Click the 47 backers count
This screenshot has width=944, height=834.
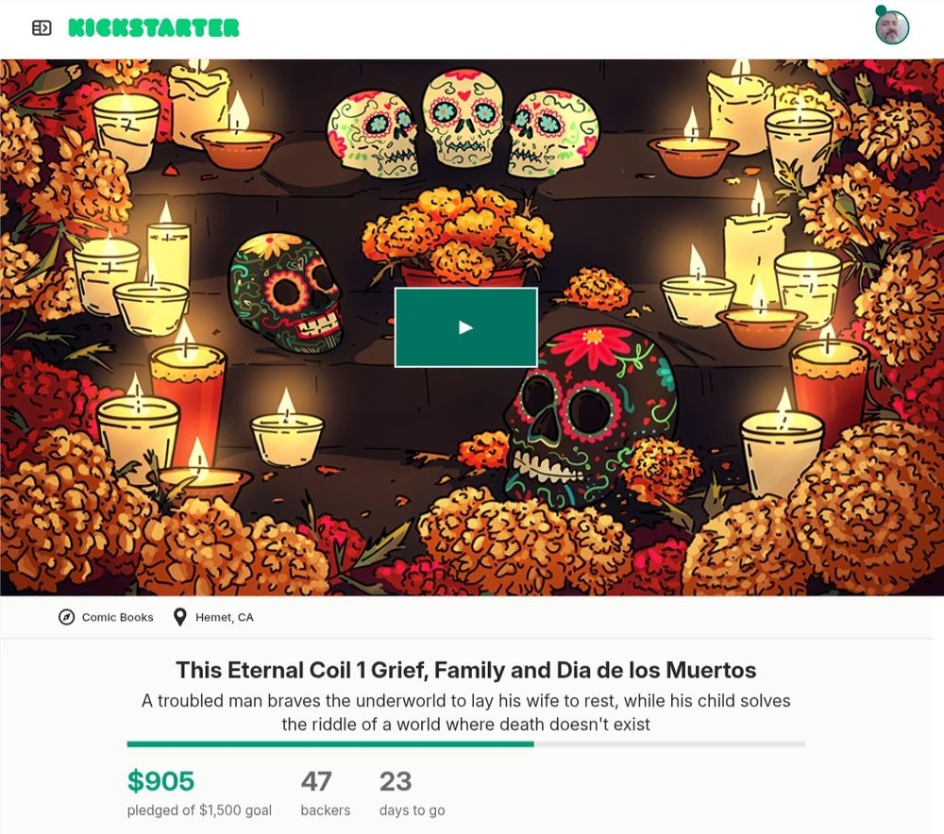click(316, 781)
